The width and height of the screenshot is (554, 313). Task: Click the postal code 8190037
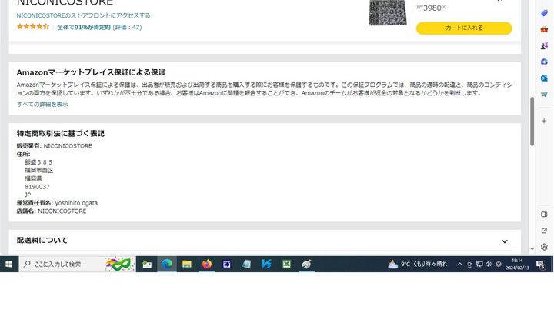pos(37,187)
